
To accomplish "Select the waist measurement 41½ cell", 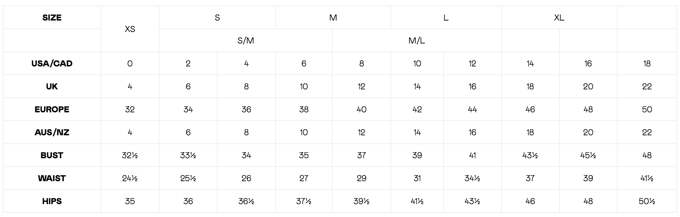I will click(x=647, y=178).
